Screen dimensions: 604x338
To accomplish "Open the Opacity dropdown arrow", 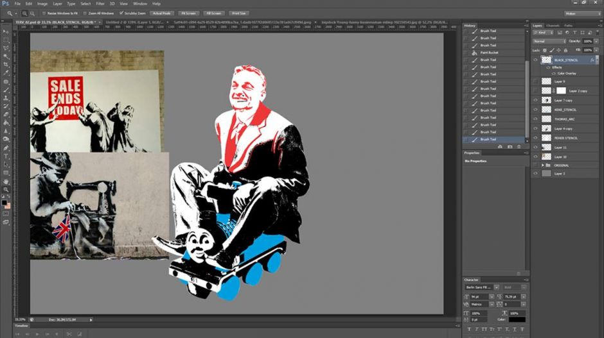I will click(596, 41).
